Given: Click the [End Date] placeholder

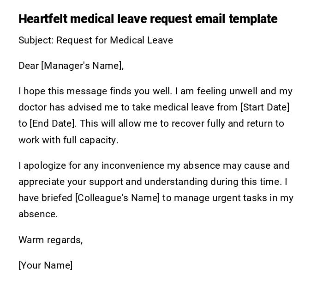Looking at the screenshot, I should (x=52, y=123).
